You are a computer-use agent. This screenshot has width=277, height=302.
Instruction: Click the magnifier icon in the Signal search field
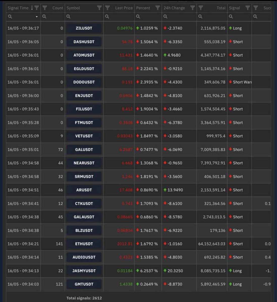231,17
